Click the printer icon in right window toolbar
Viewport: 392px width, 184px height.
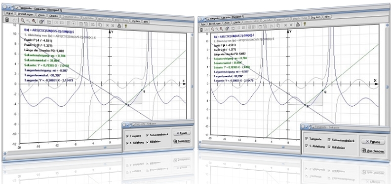click(x=298, y=24)
